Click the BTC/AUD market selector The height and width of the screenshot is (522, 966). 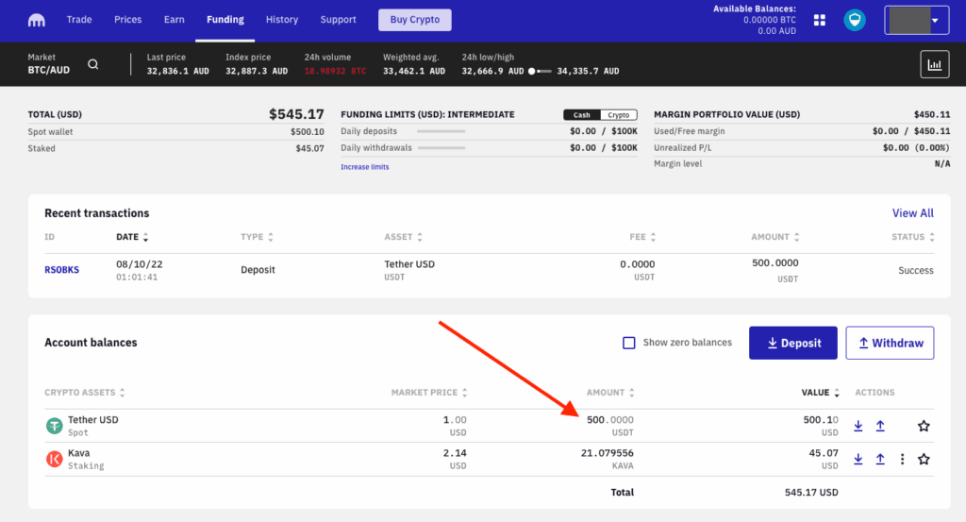(x=49, y=64)
